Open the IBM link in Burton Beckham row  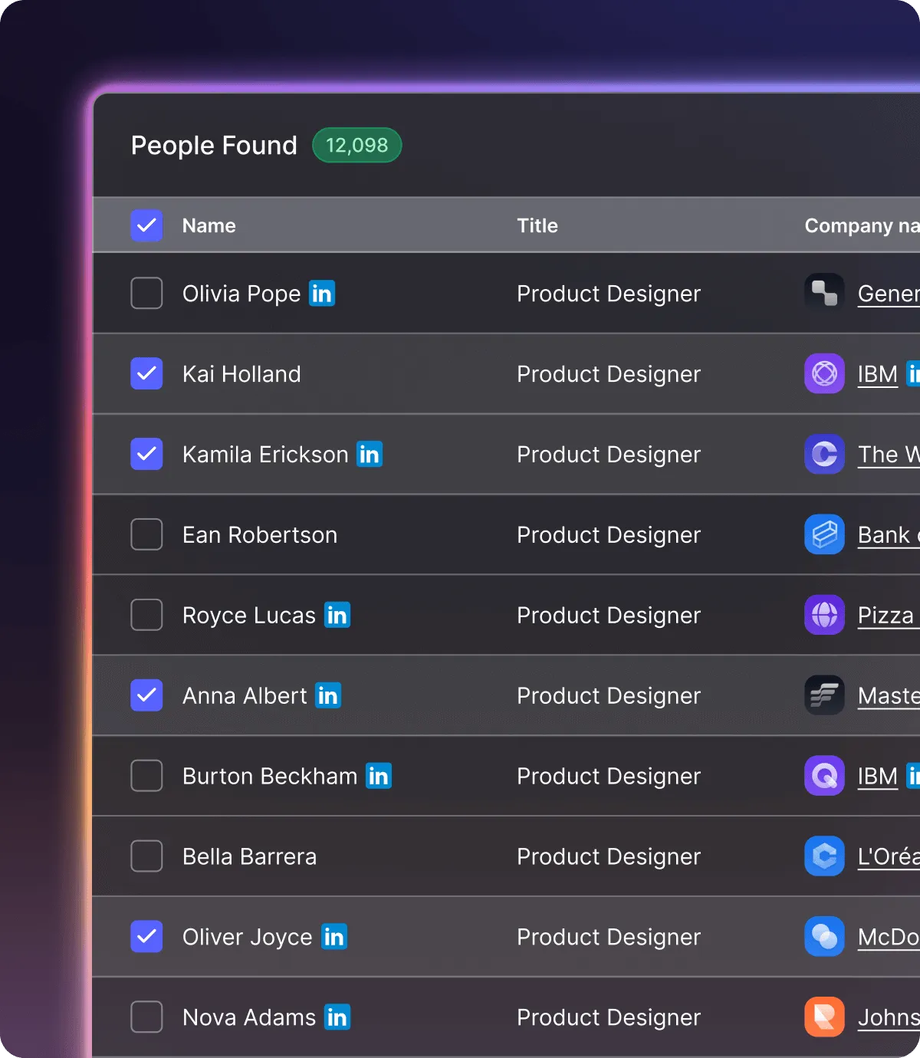(878, 777)
